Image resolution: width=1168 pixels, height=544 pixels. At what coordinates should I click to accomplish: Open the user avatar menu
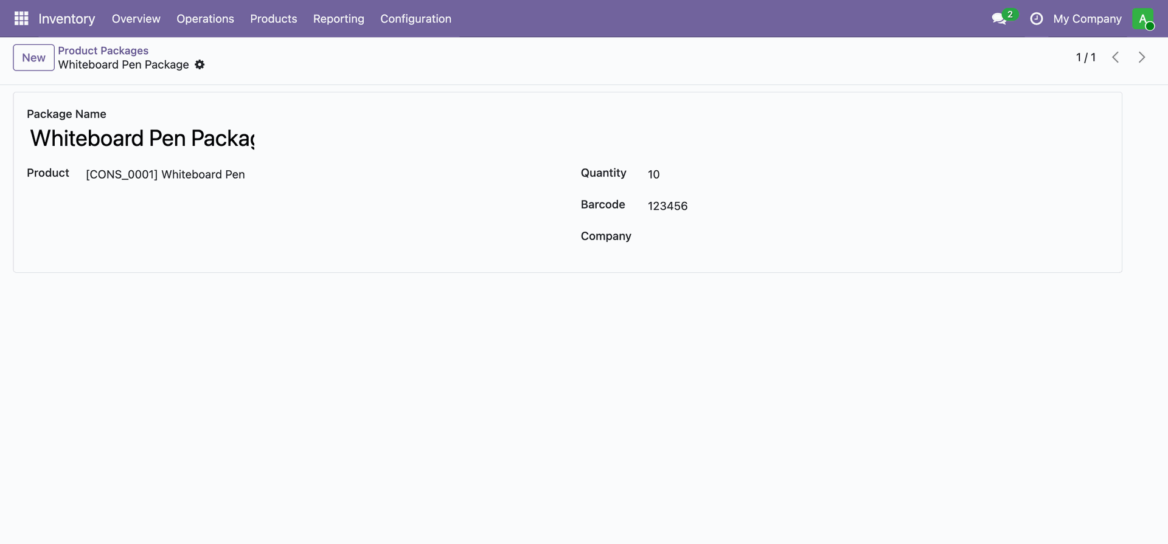[1143, 19]
